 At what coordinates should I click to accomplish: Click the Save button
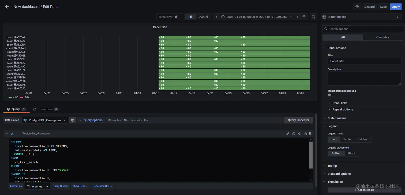383,7
